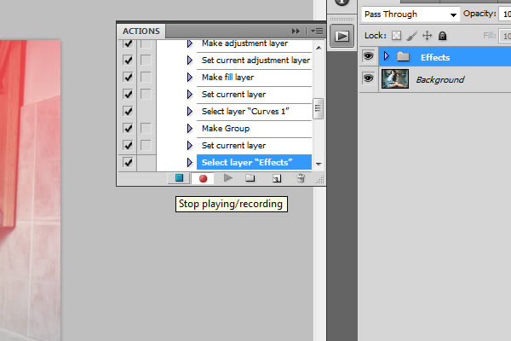Screen dimensions: 511x341
Task: Uncheck the Make Group step checkbox
Action: pos(128,128)
